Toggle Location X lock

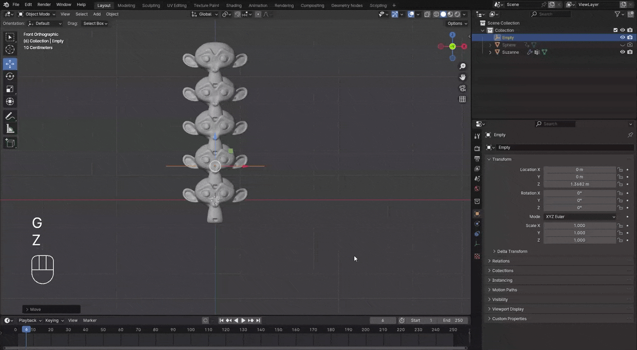tap(620, 170)
